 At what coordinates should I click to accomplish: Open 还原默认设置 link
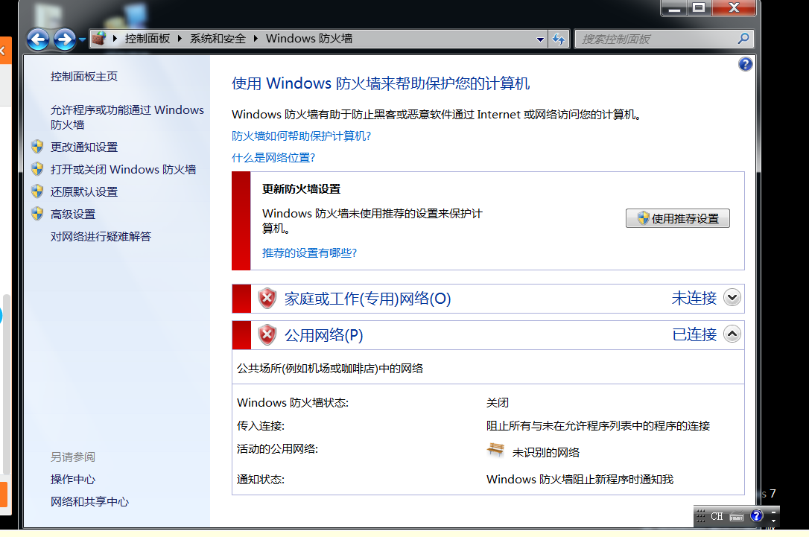click(84, 192)
